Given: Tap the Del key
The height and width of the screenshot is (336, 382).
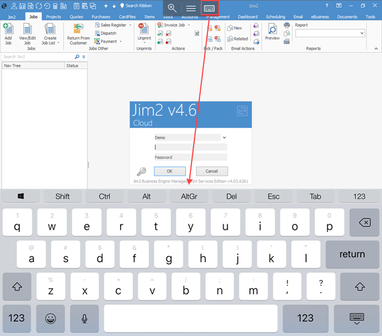Looking at the screenshot, I should pos(231,196).
